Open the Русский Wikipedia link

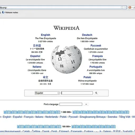pyautogui.click(x=96, y=46)
